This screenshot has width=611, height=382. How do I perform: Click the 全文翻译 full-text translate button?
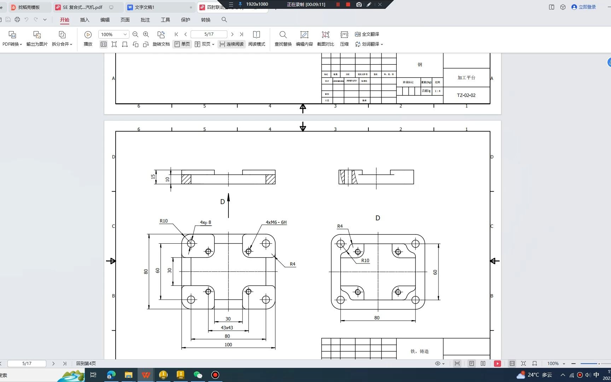(367, 34)
